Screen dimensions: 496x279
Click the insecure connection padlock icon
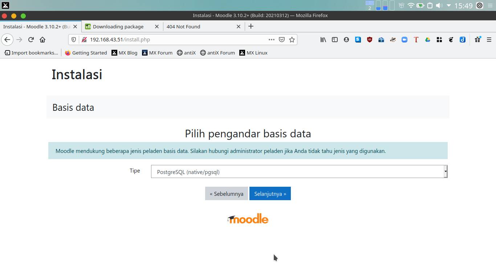(84, 40)
